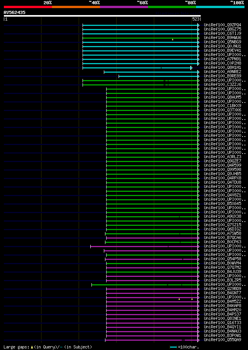
Task: Open hit UniRef100_A9UX38
Action: (x=222, y=217)
